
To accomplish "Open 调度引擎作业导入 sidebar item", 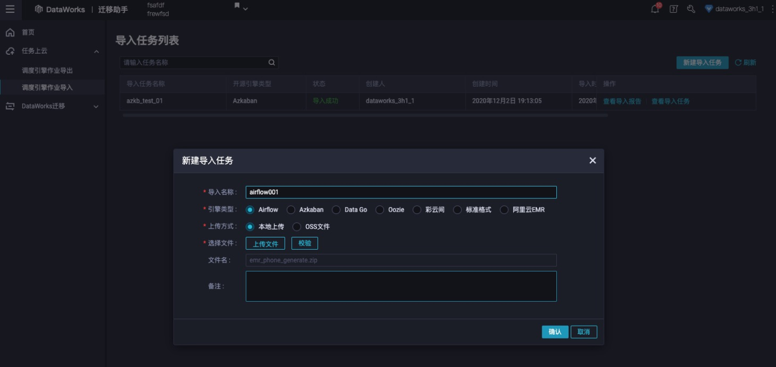I will (x=47, y=88).
